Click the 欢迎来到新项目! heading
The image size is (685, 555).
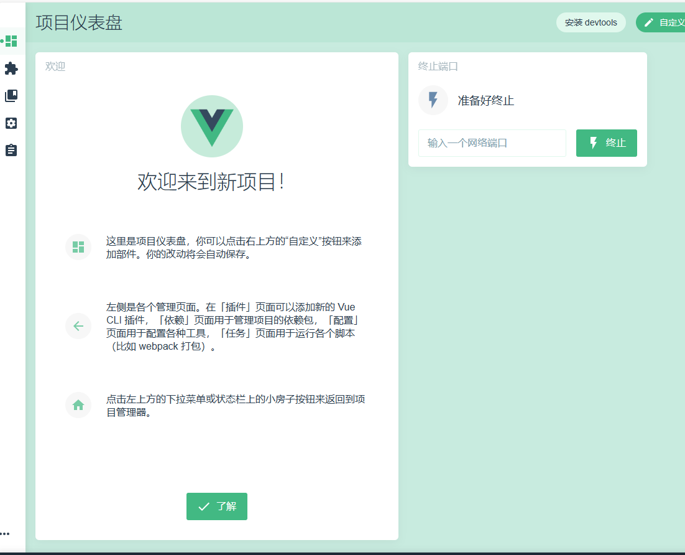[212, 182]
